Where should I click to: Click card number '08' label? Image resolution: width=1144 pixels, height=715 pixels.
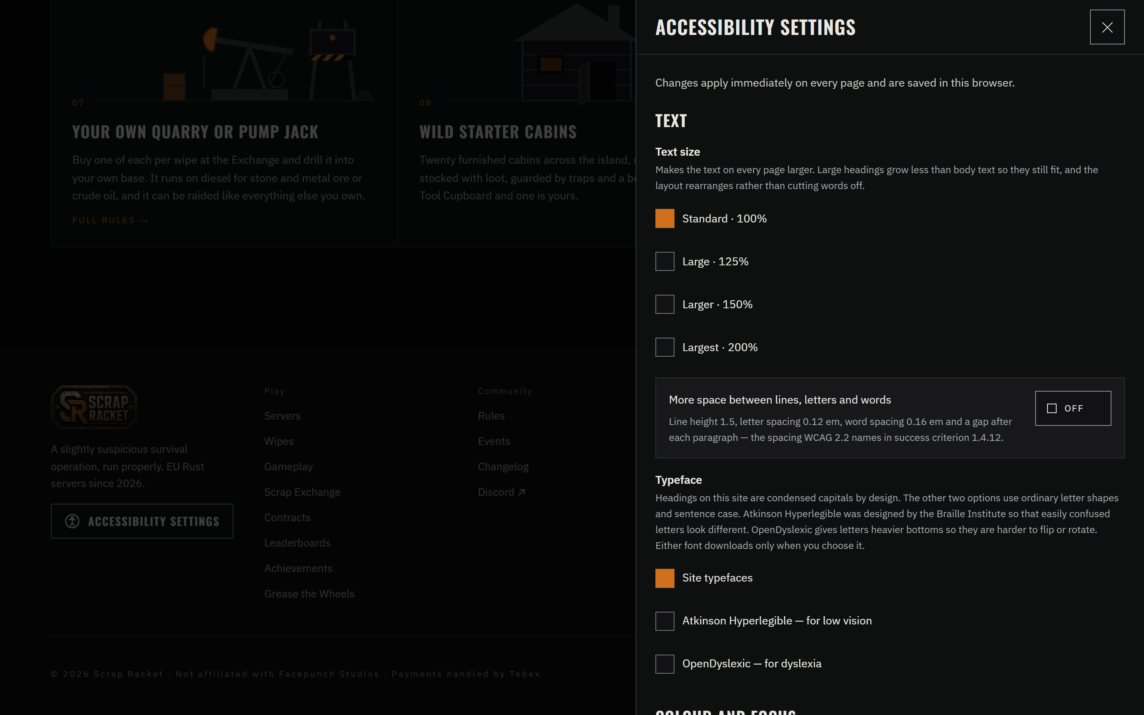click(425, 103)
